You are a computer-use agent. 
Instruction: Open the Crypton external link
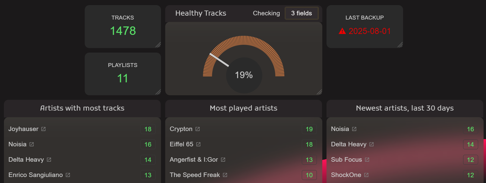click(198, 129)
